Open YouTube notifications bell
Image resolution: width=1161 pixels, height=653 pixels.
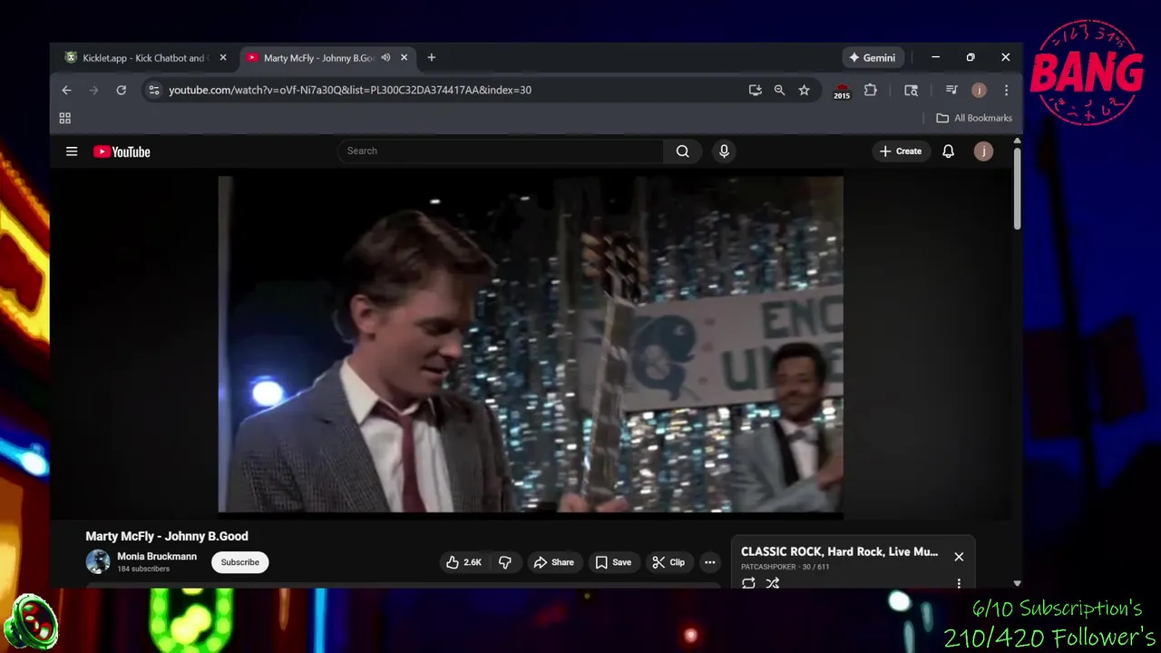point(948,151)
